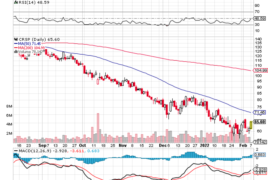Click the MACD(12,26,9) legend line icon
268x180 pixels.
click(16, 151)
